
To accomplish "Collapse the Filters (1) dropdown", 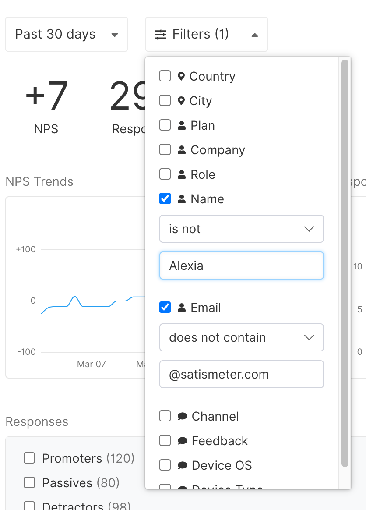I will point(206,34).
